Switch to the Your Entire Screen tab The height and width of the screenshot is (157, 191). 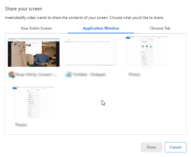(x=36, y=28)
